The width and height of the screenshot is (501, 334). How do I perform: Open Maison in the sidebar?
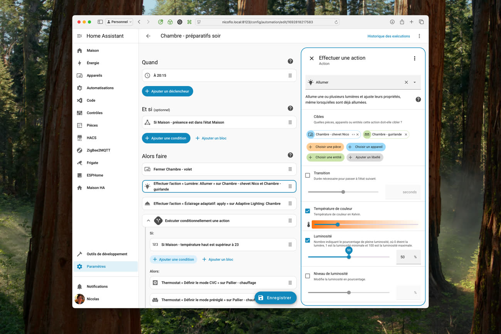[x=105, y=51]
